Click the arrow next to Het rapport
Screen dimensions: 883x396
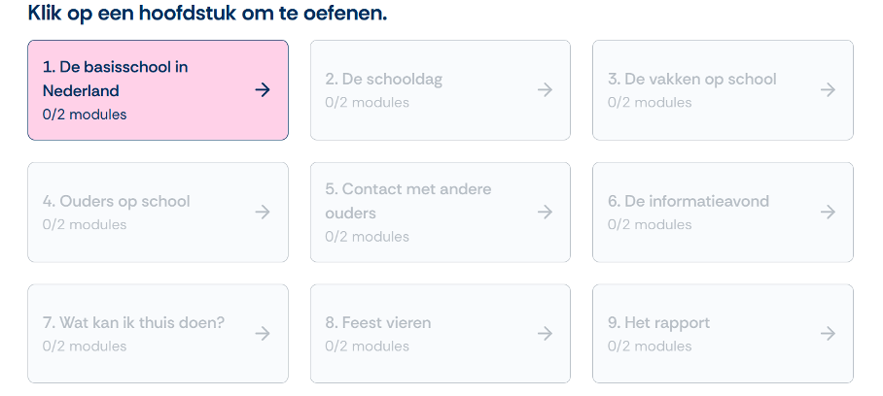click(x=828, y=334)
